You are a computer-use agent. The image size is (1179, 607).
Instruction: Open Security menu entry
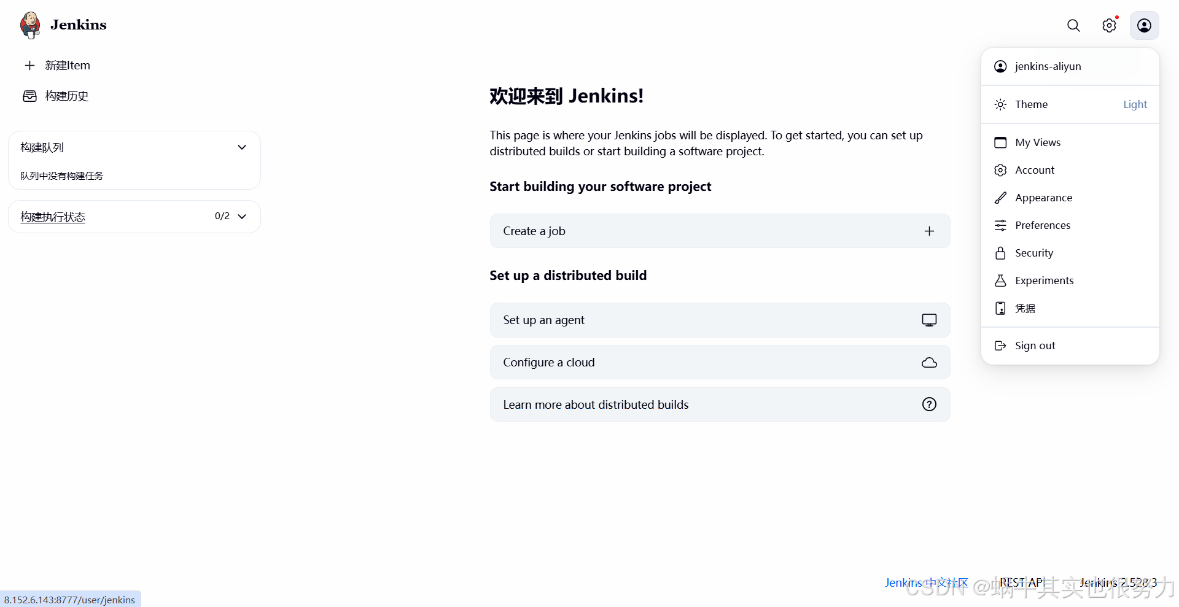pos(1070,253)
